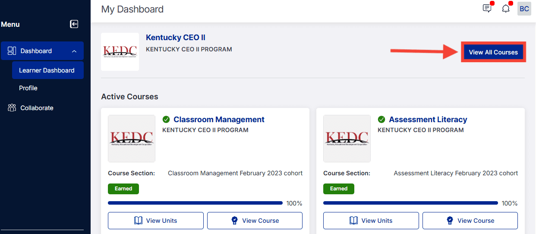Click the Classroom Management green checkmark icon
Image resolution: width=536 pixels, height=234 pixels.
tap(166, 120)
